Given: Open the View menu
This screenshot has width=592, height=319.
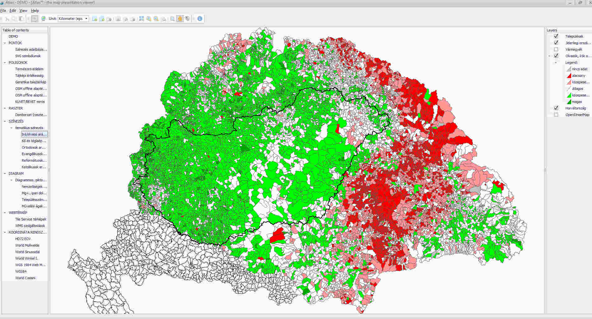Looking at the screenshot, I should [x=23, y=11].
